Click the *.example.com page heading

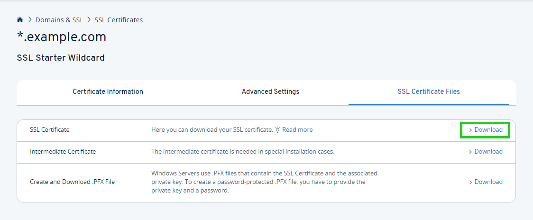[62, 37]
